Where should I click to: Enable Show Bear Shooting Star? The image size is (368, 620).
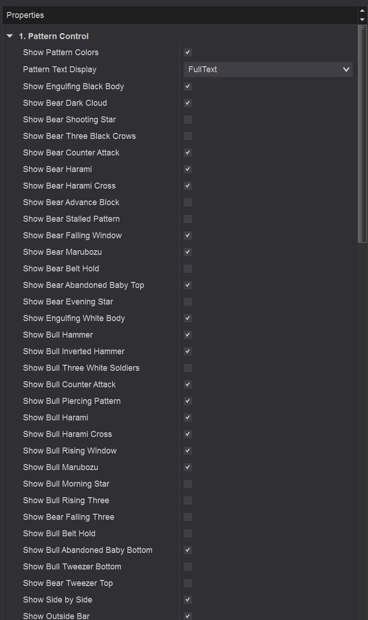coord(188,120)
